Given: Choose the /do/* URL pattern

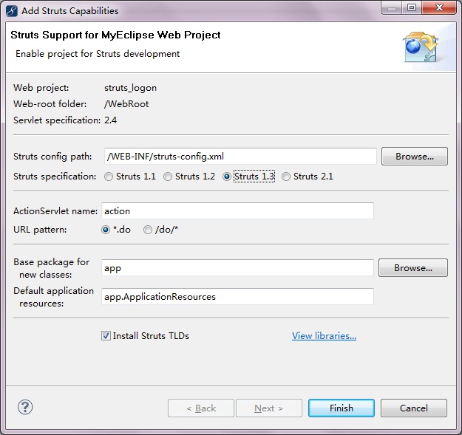Looking at the screenshot, I should (149, 230).
